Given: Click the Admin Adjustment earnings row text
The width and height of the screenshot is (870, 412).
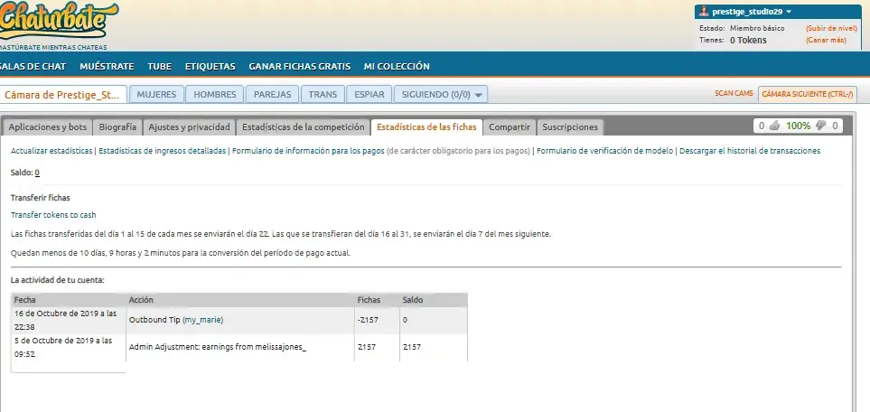Looking at the screenshot, I should tap(218, 347).
